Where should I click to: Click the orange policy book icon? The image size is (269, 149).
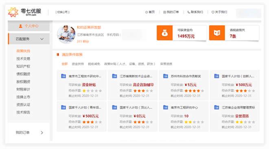217,33
